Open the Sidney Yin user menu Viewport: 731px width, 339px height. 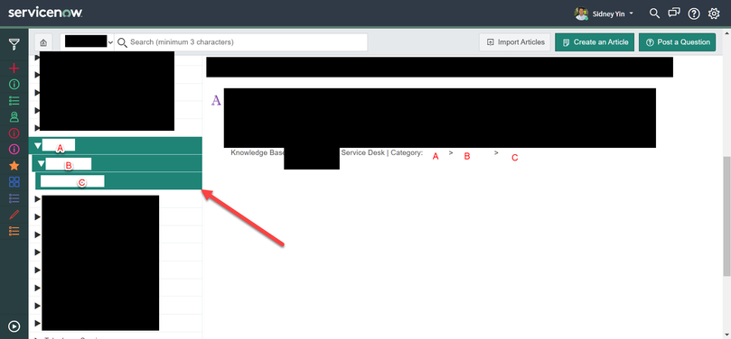pos(604,14)
